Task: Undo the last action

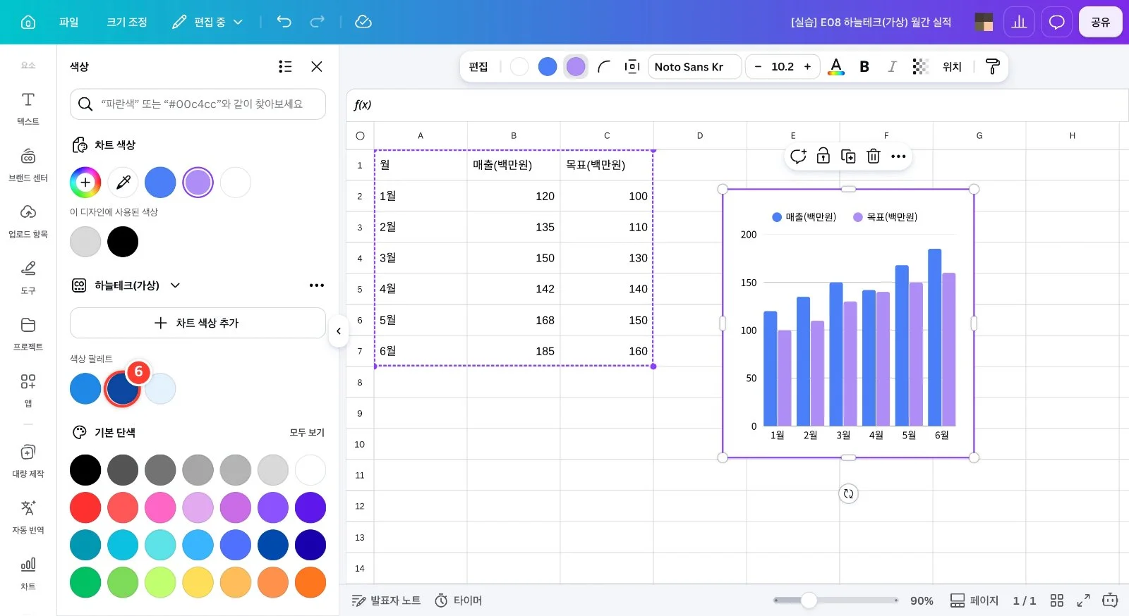Action: point(284,22)
